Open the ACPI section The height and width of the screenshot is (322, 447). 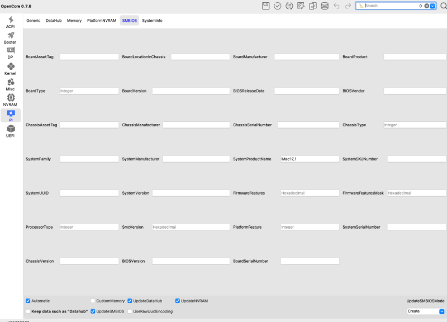[11, 22]
